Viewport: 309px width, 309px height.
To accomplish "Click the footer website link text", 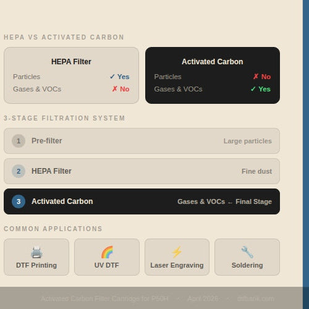I will 256,298.
